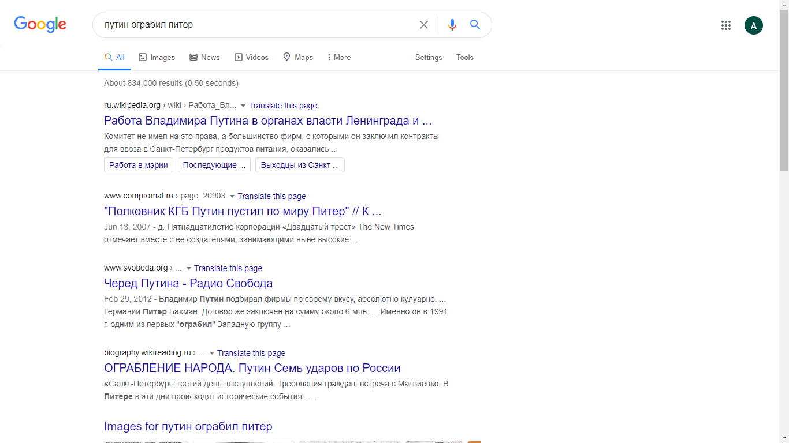This screenshot has height=443, width=789.
Task: Switch to the Images tab
Action: click(157, 58)
